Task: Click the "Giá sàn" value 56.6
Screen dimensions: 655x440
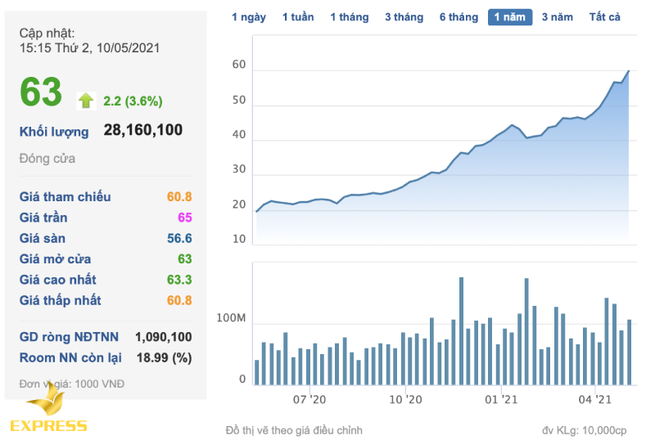Action: (178, 239)
